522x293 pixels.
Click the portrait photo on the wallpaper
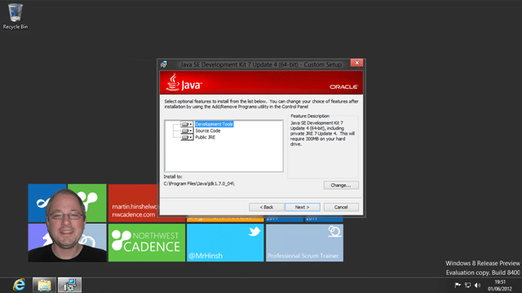point(66,225)
